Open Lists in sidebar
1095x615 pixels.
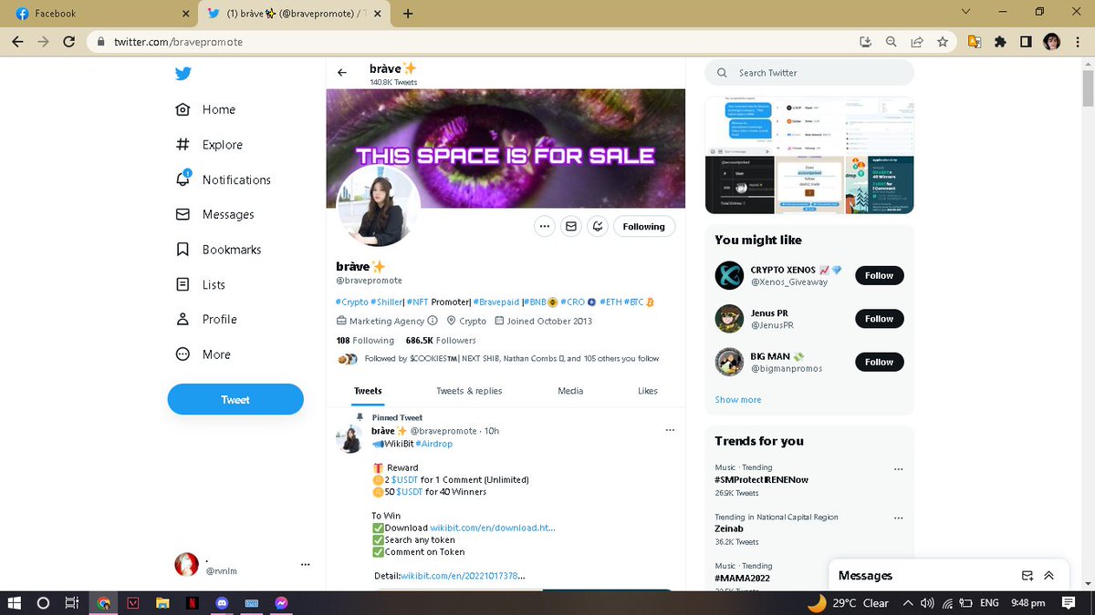point(200,284)
